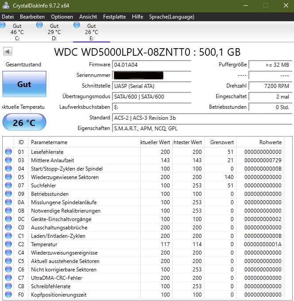Click status orb for Aktuell ausstehende Sektoren
The height and width of the screenshot is (301, 294).
8,261
